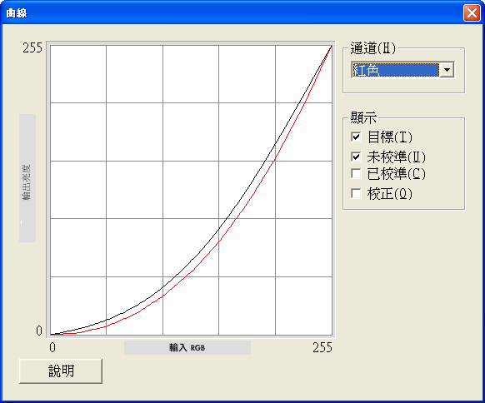Enable the 已校準(C) calibrated checkbox
Image resolution: width=485 pixels, height=403 pixels.
356,174
